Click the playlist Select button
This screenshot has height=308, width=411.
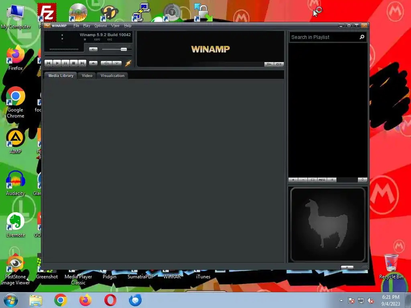click(312, 180)
